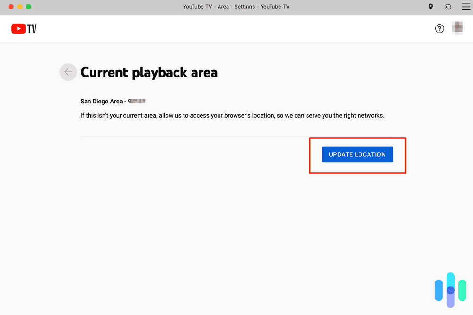
Task: Select the window title 'YouTube TV - Area - Settings'
Action: [236, 7]
